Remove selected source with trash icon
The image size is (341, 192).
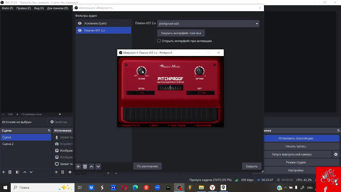click(x=63, y=172)
